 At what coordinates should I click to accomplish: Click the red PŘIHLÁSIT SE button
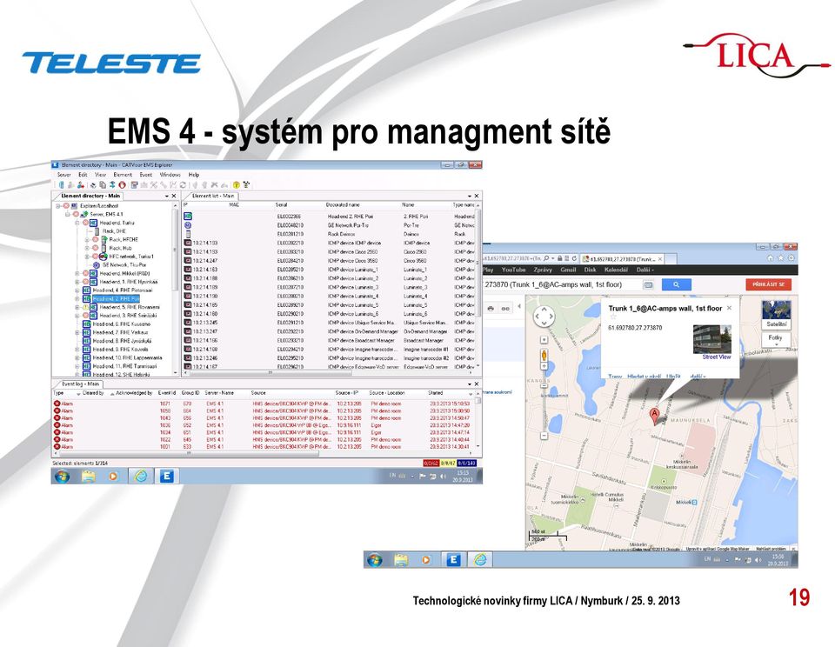768,284
